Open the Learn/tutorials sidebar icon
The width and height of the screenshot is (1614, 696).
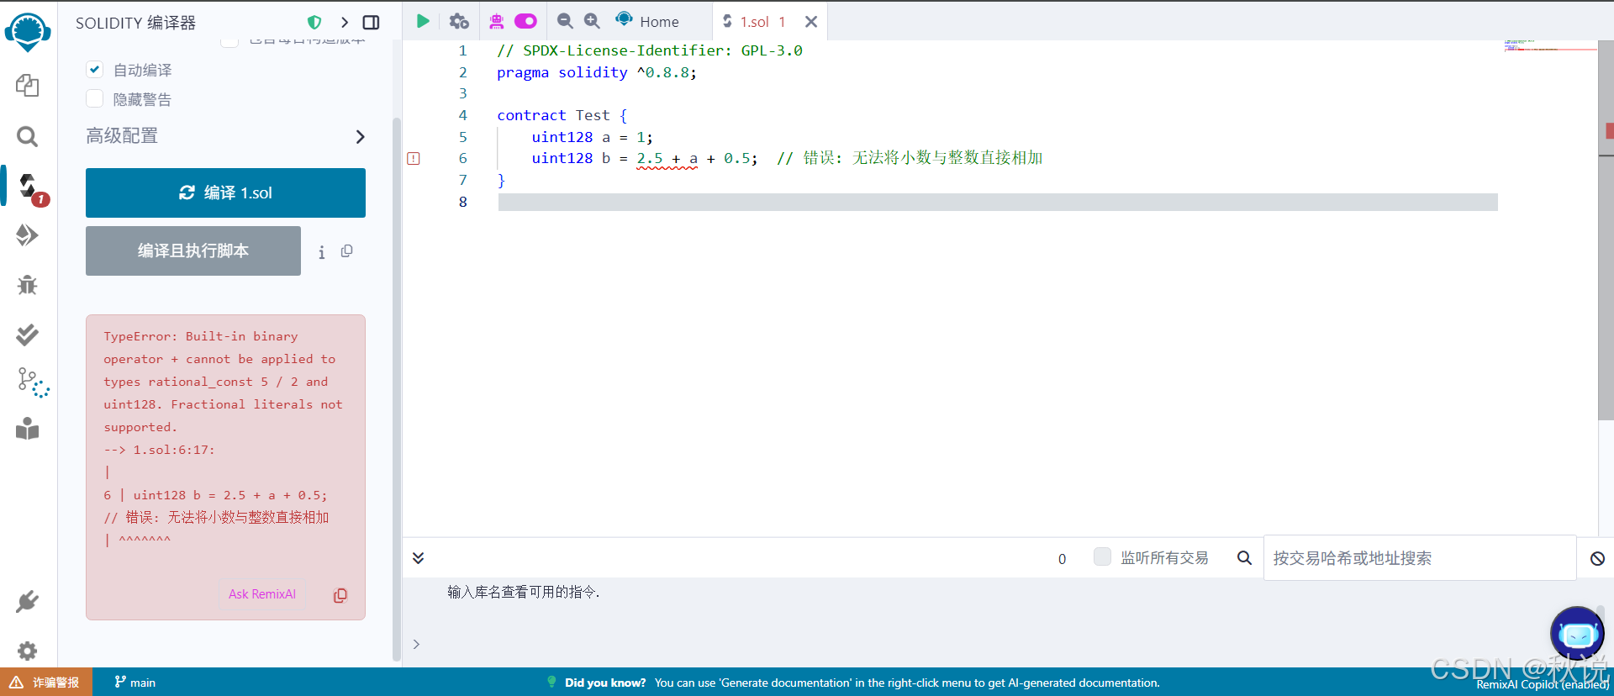28,429
